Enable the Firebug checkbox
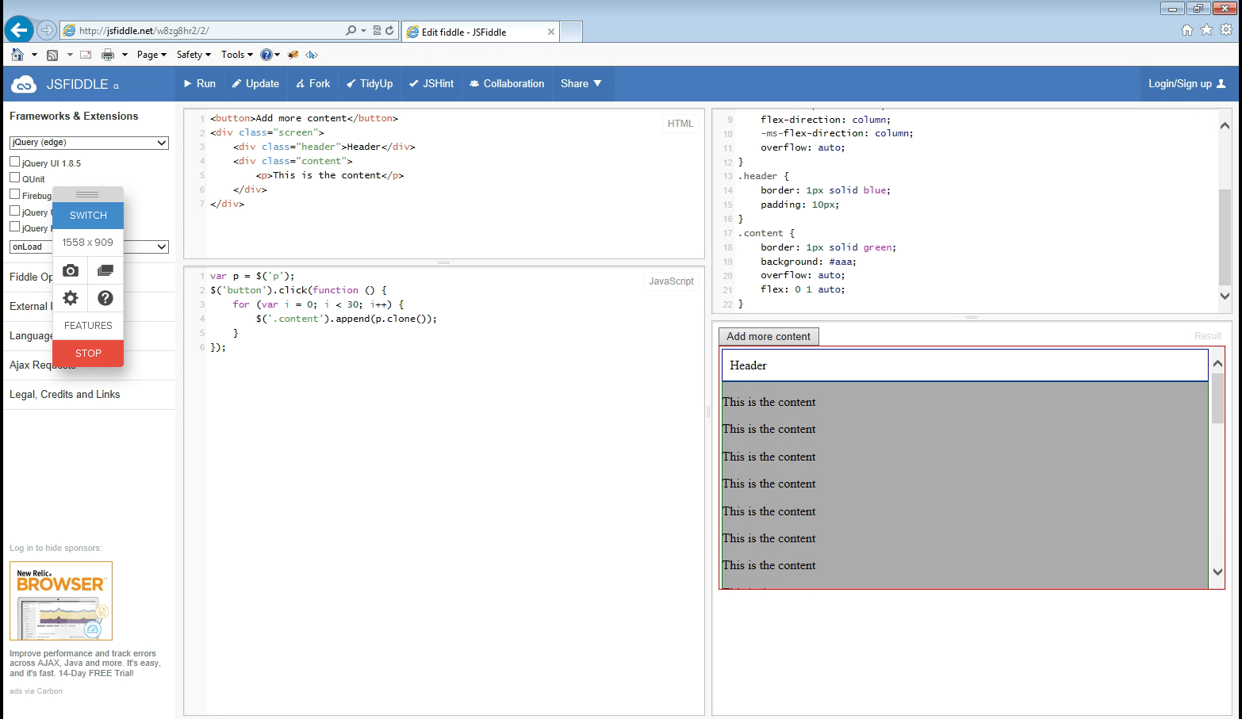The width and height of the screenshot is (1242, 719). tap(14, 195)
